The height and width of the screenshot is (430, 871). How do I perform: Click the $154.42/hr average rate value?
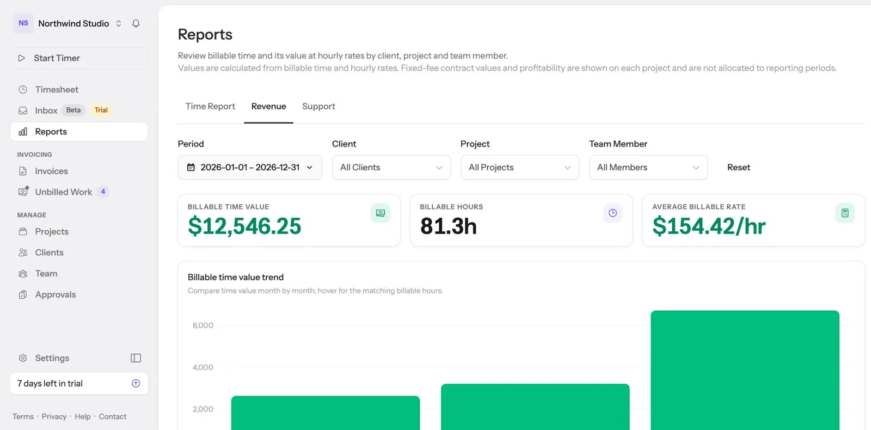click(709, 226)
